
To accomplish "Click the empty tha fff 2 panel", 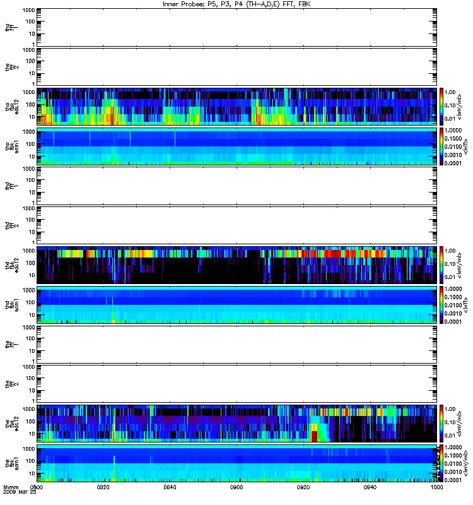I will 237,67.
